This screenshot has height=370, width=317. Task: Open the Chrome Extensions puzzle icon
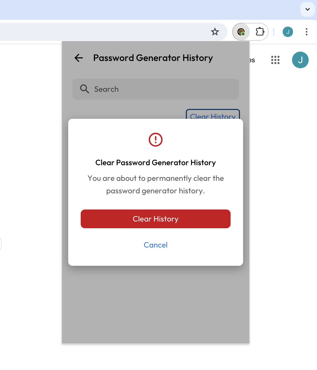click(260, 32)
